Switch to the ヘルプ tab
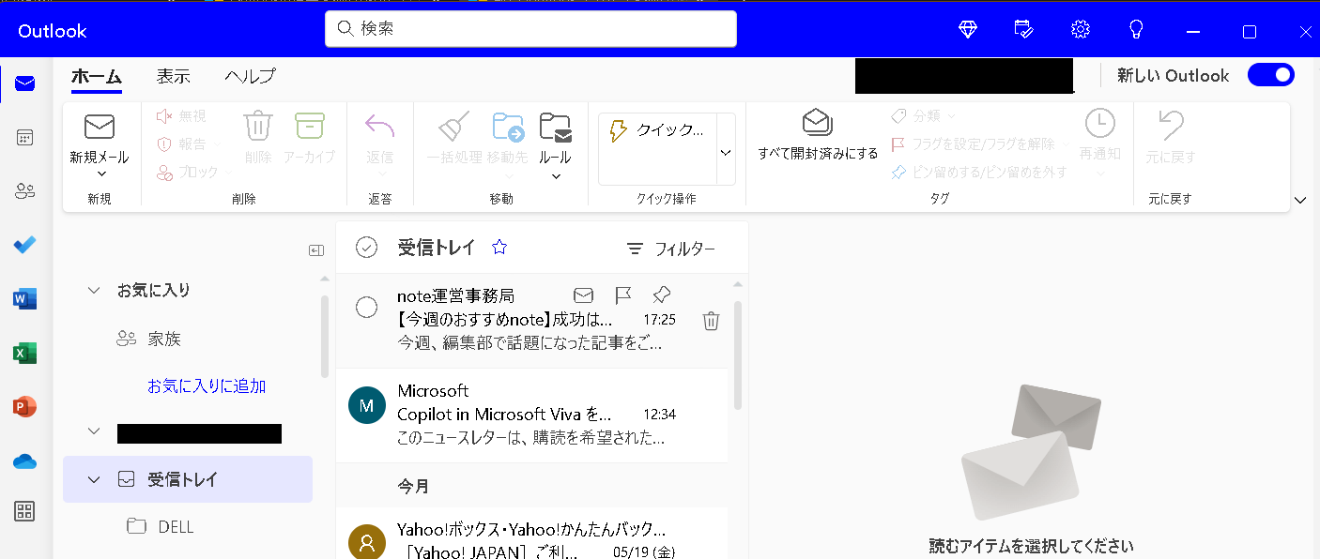This screenshot has width=1320, height=559. (250, 77)
